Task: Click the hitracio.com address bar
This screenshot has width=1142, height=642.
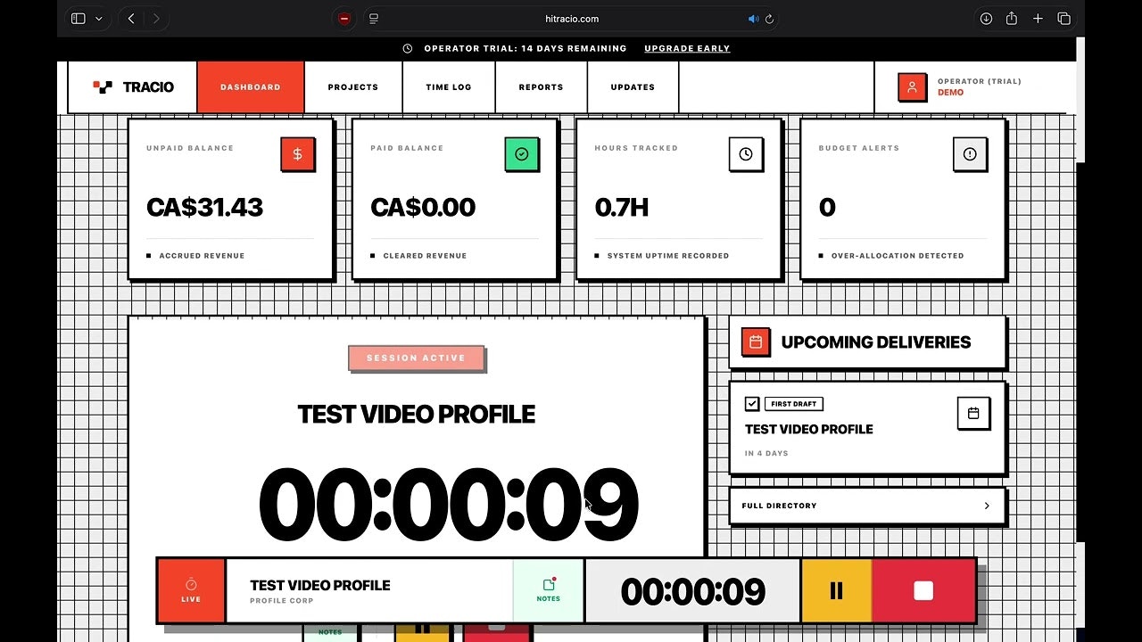Action: pyautogui.click(x=572, y=19)
